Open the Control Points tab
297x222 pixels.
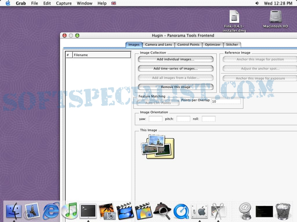188,45
